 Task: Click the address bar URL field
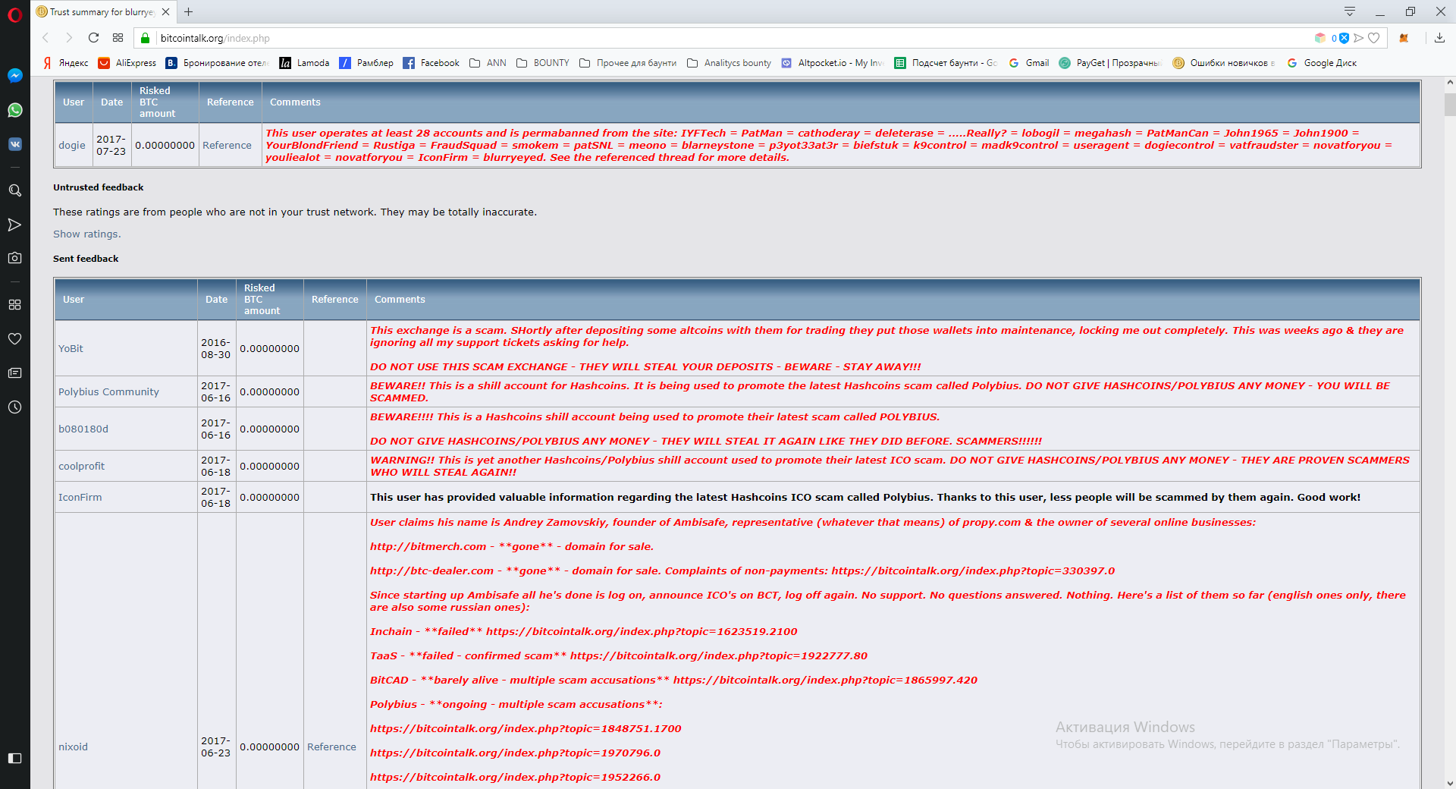click(728, 38)
